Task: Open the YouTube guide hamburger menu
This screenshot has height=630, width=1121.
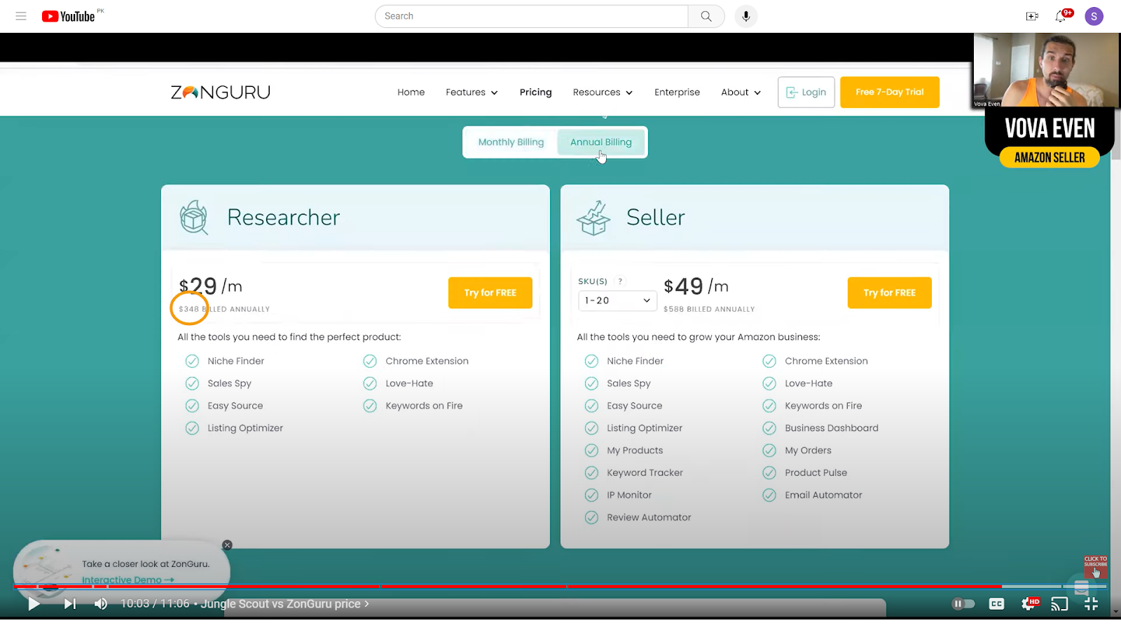Action: click(21, 16)
